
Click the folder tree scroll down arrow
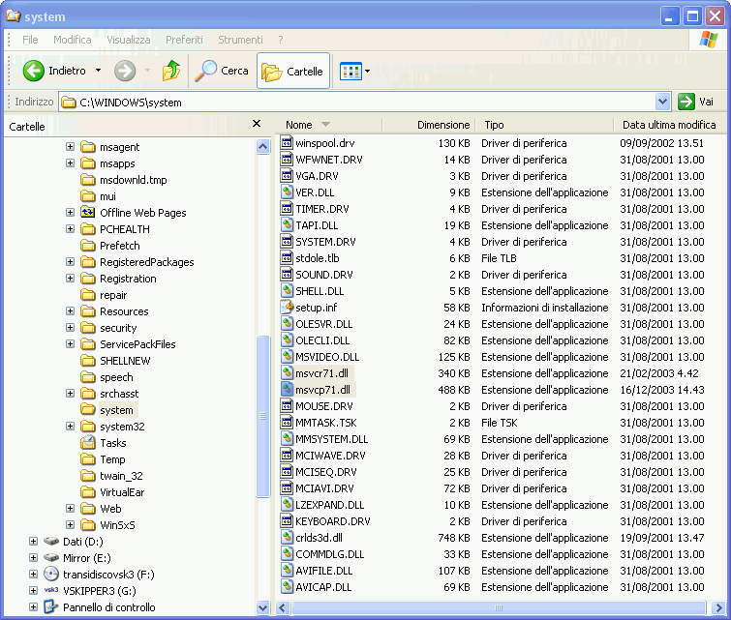coord(263,607)
